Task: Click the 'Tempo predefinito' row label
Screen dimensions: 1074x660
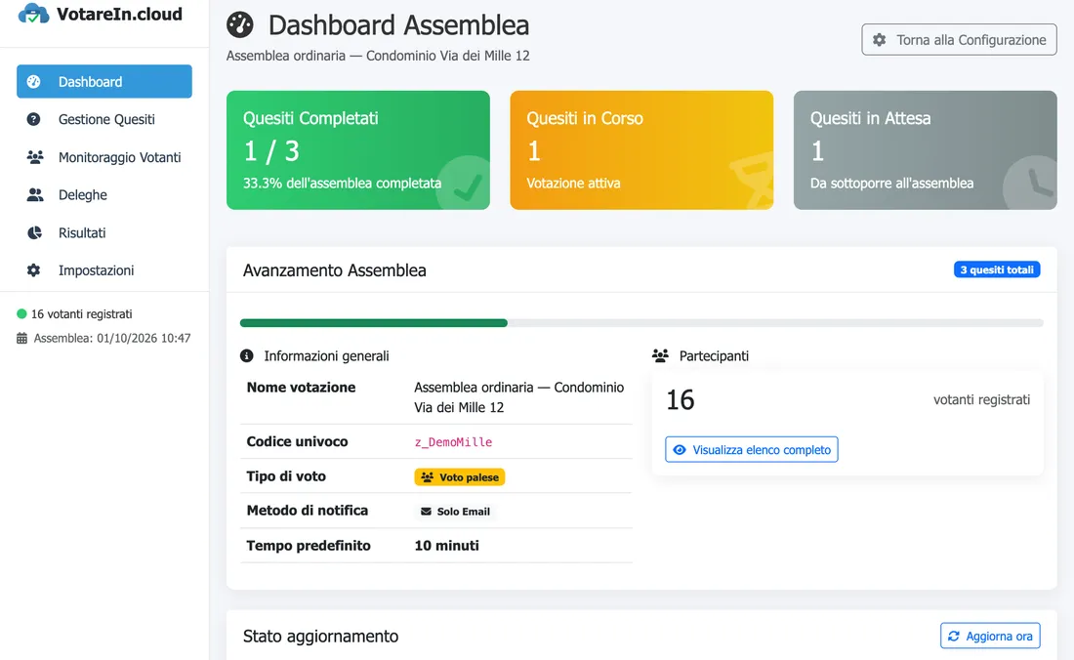Action: click(x=309, y=546)
